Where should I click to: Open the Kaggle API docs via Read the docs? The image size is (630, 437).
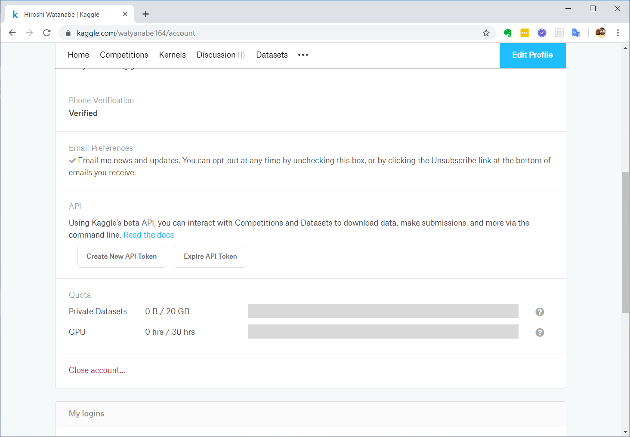pos(148,235)
